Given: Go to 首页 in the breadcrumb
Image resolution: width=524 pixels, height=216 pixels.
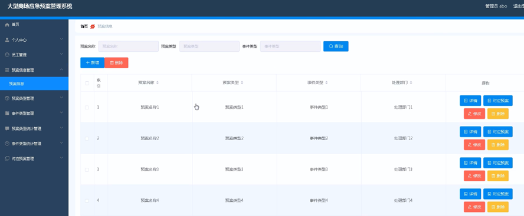Looking at the screenshot, I should tap(84, 26).
